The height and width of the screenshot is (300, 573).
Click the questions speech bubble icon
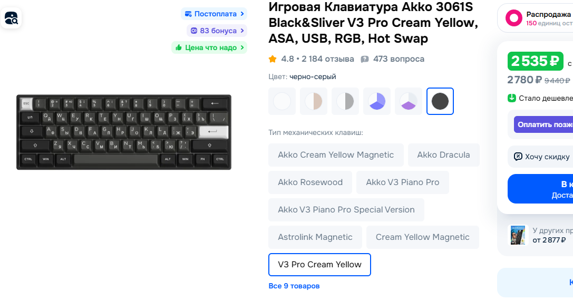pos(365,59)
